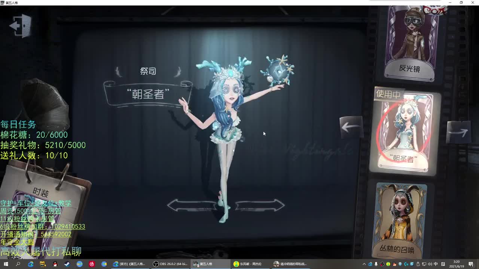
Task: Open the network status tray icon
Action: (x=424, y=264)
